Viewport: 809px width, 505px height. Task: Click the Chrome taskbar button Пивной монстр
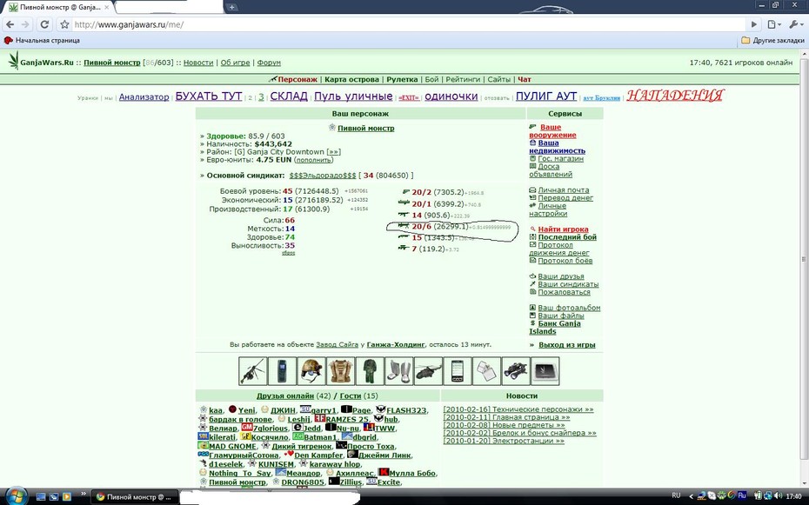[x=135, y=497]
